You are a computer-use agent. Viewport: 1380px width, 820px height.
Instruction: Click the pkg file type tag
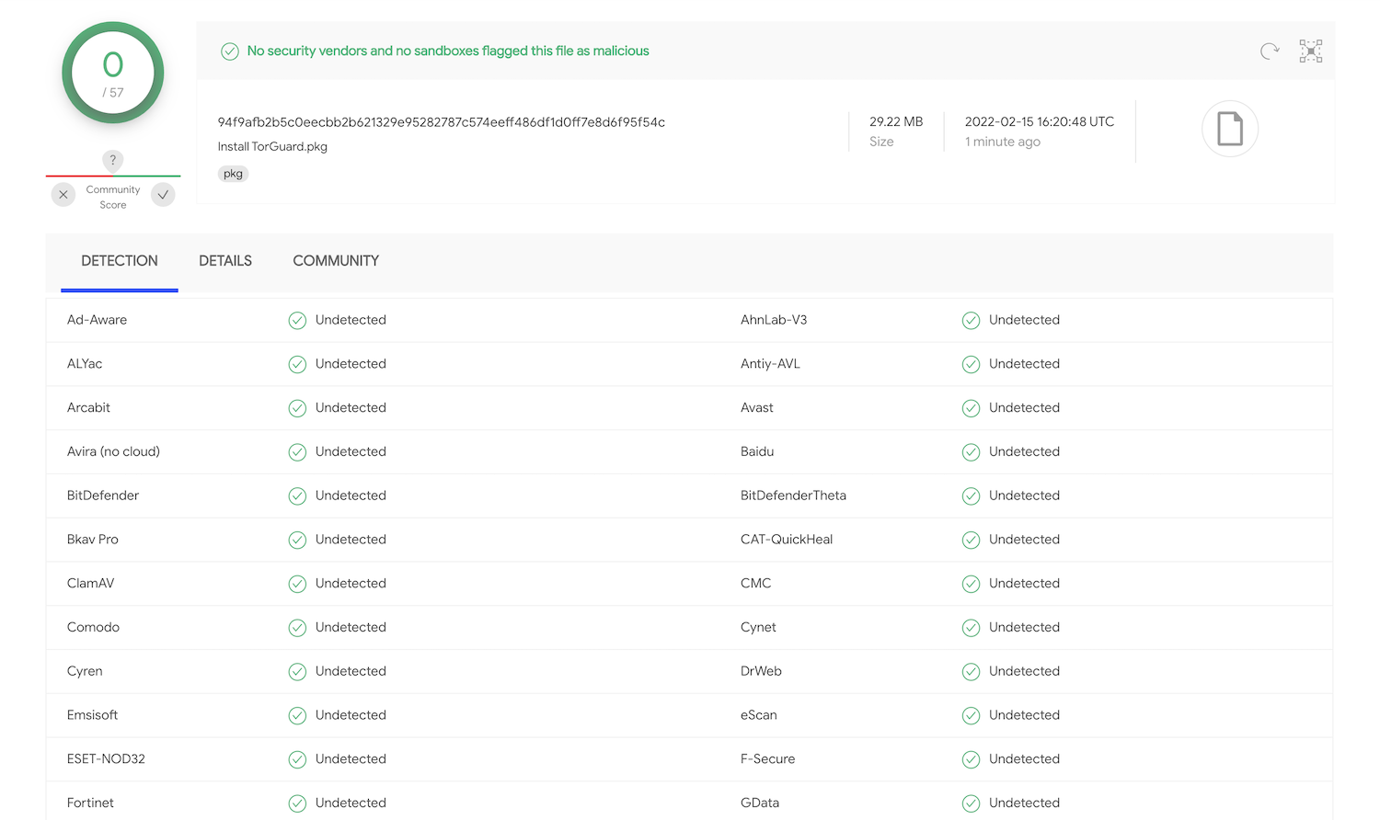(233, 173)
